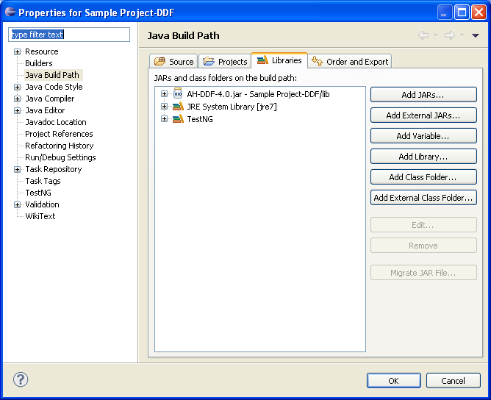The image size is (491, 400).
Task: Expand the Task Repository node
Action: (x=17, y=169)
